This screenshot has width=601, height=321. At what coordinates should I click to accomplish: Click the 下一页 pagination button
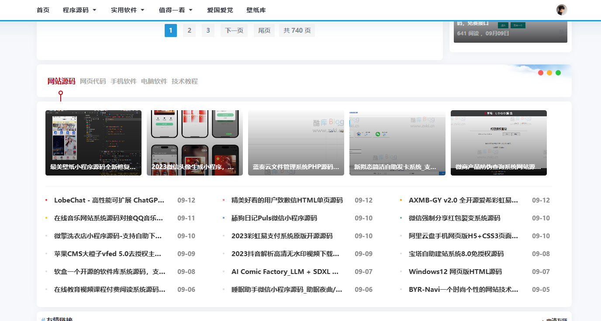click(234, 30)
